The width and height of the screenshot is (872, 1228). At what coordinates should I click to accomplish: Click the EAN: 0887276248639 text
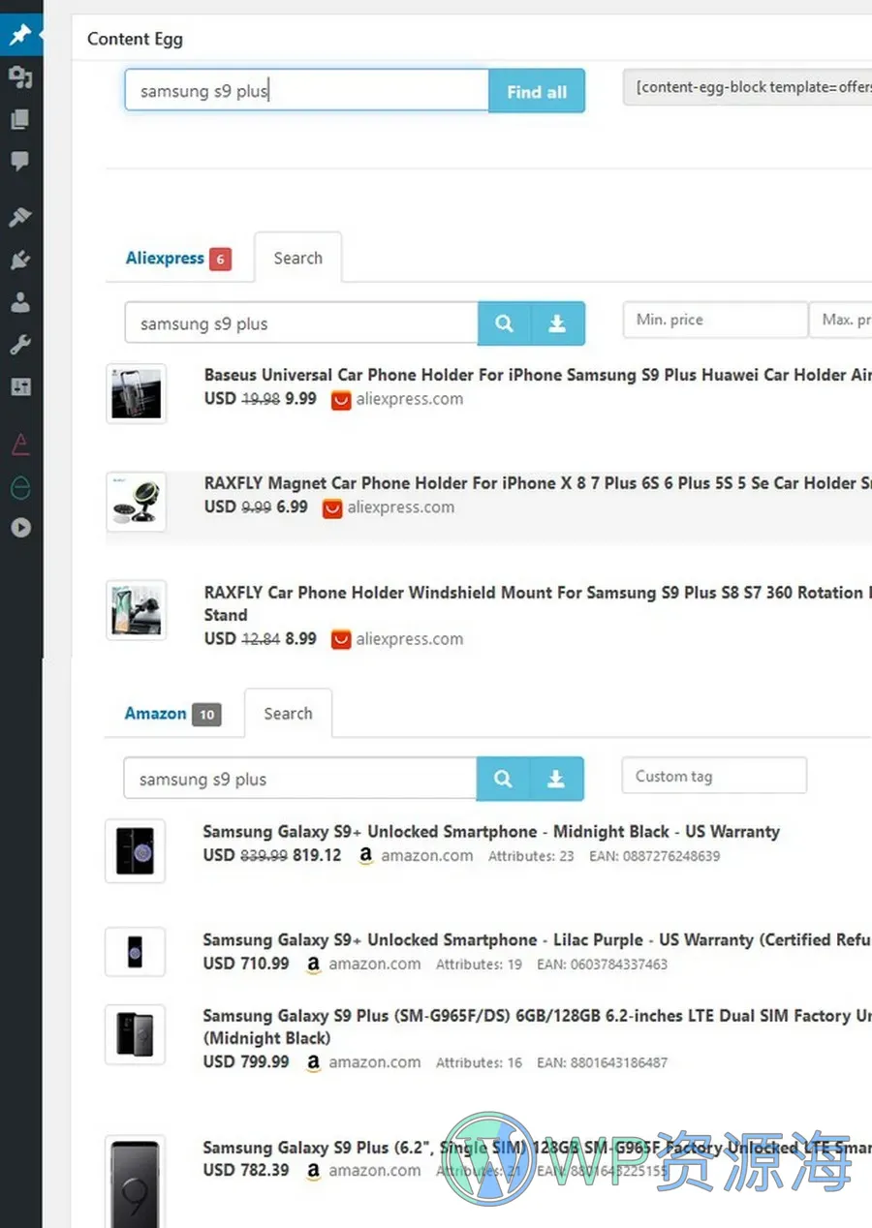655,856
